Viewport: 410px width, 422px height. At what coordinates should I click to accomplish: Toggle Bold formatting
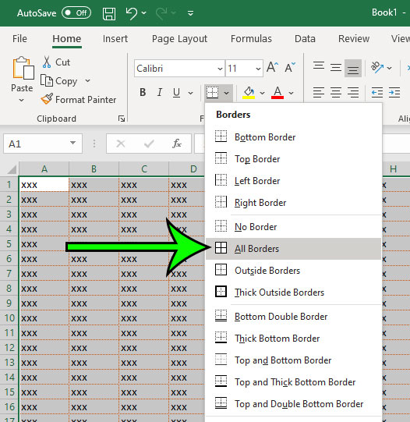[143, 93]
